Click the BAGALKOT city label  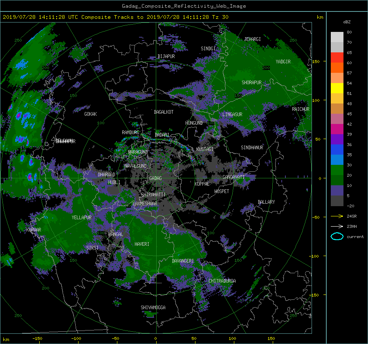[x=164, y=112]
